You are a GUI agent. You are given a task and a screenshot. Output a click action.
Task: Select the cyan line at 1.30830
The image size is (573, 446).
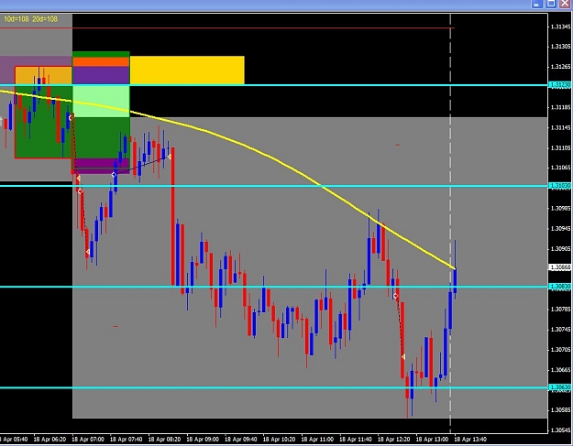274,287
